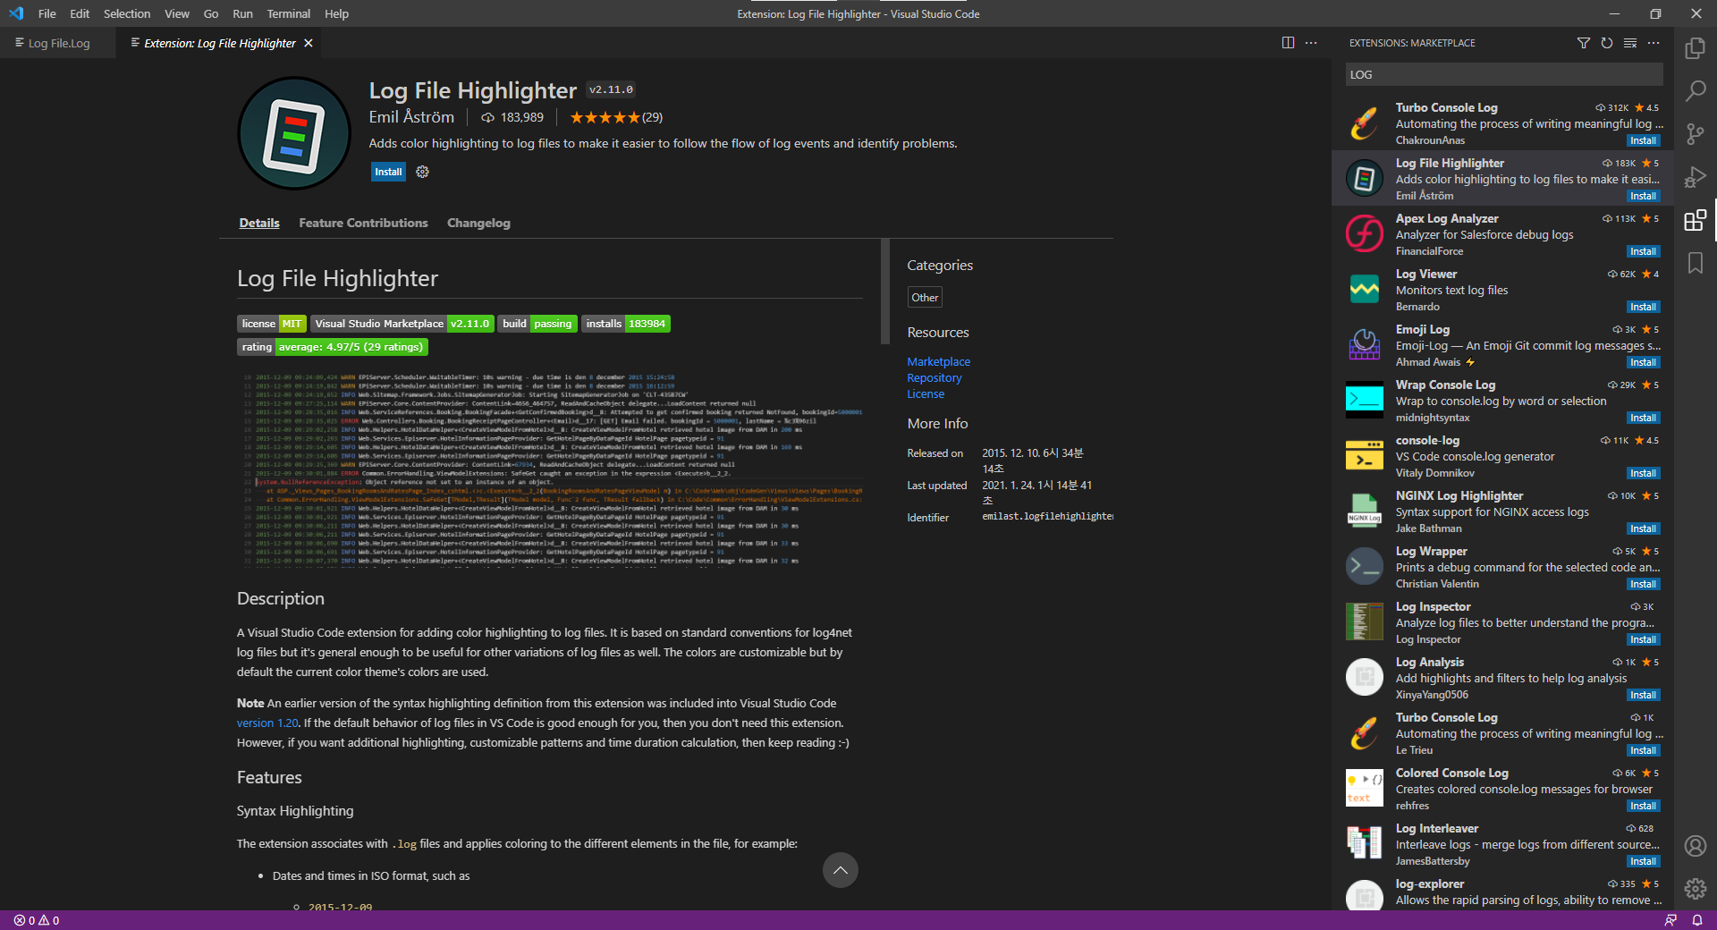Select the Emoji Log extension icon
This screenshot has height=930, width=1717.
[1365, 345]
